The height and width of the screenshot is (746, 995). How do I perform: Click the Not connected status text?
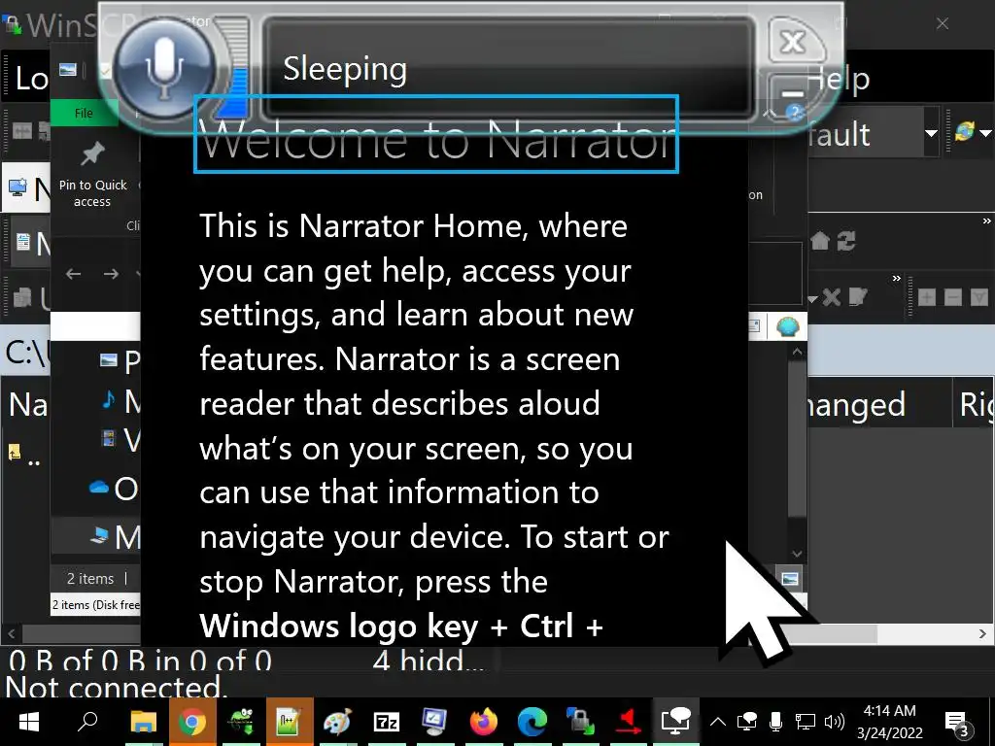click(x=115, y=688)
